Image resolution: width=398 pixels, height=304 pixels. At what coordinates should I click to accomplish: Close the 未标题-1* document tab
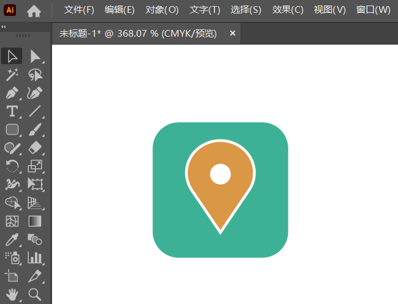tap(233, 33)
